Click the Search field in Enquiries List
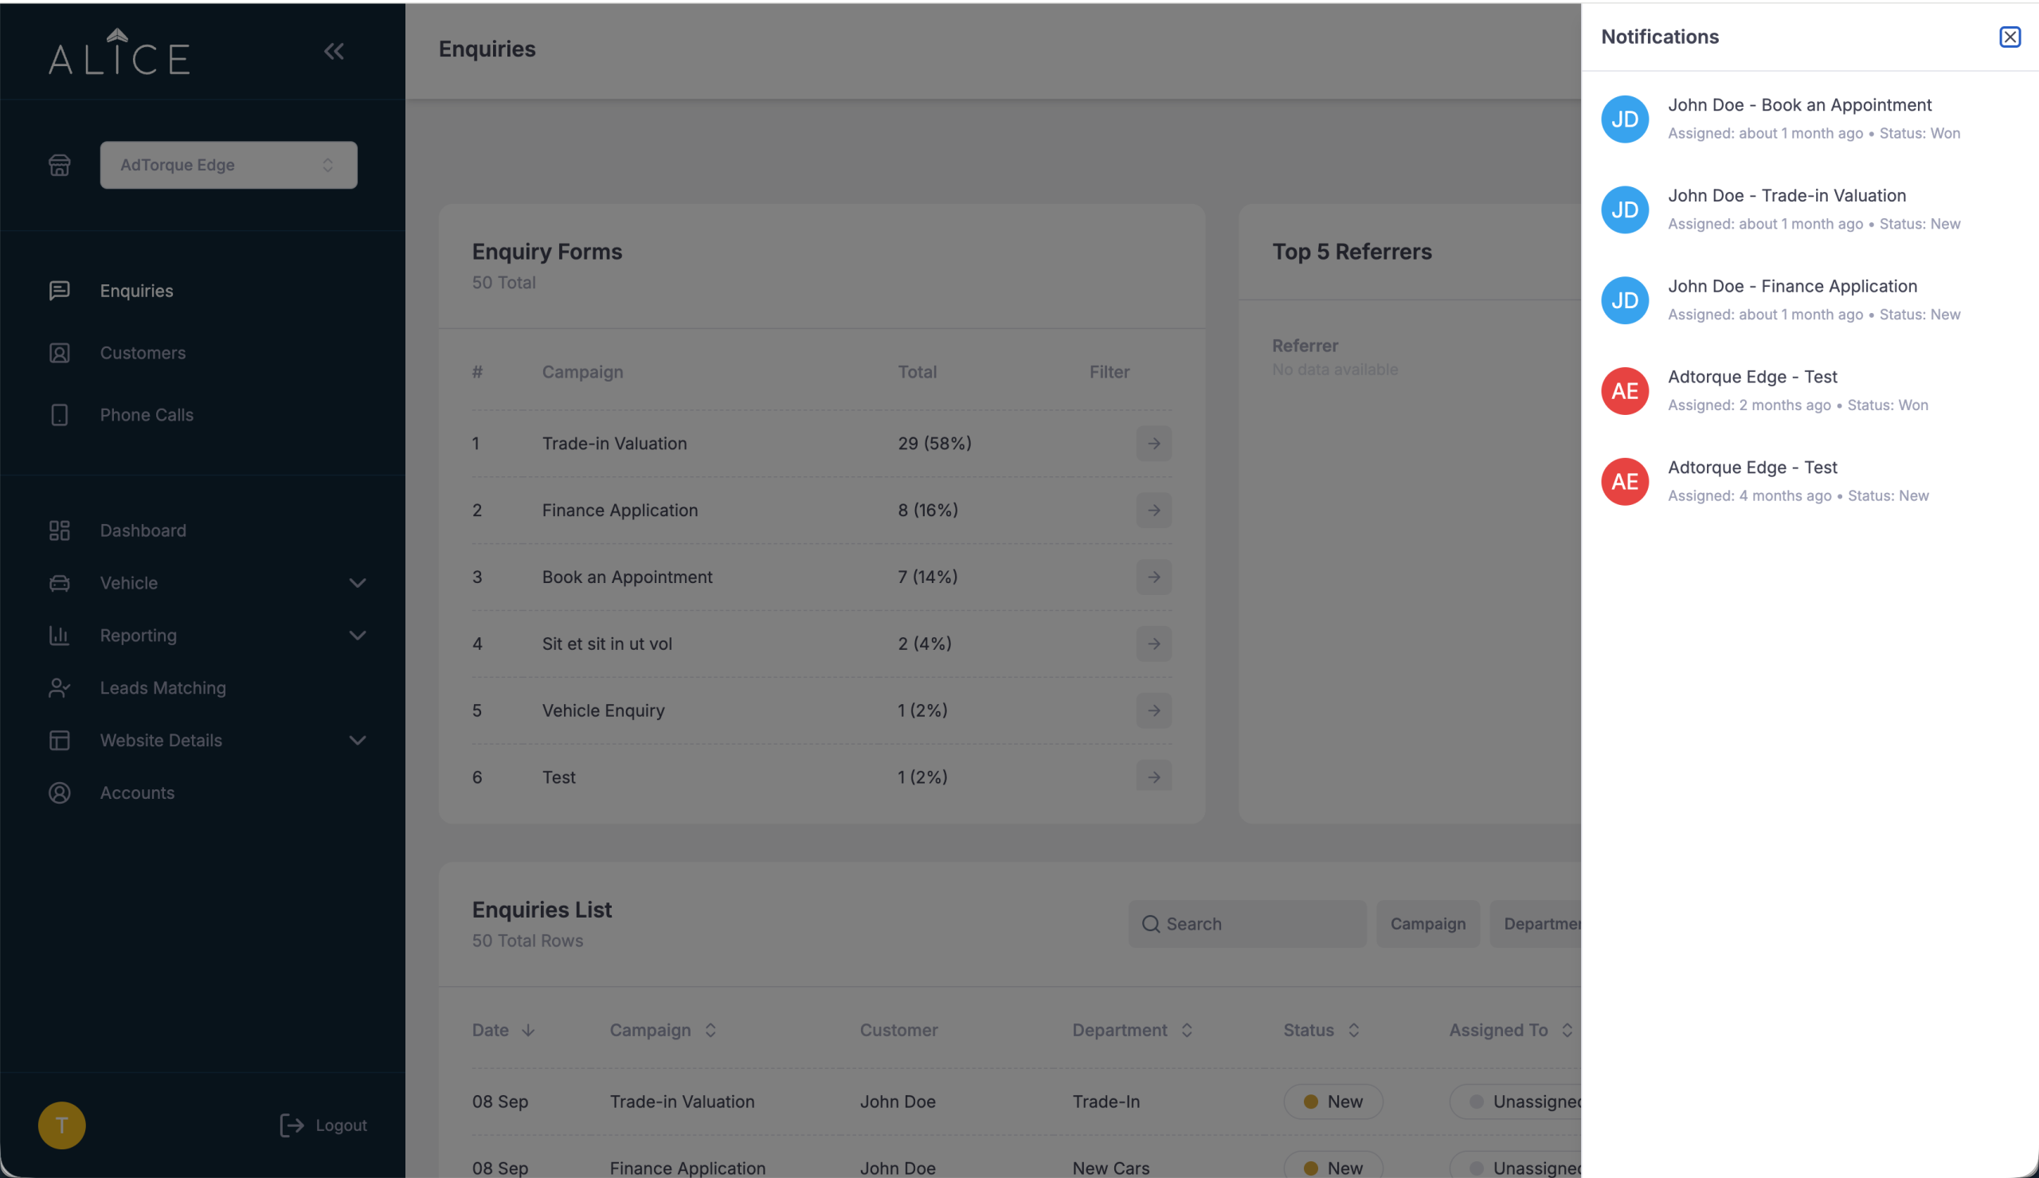Screen dimensions: 2039x1178 click(x=1247, y=924)
